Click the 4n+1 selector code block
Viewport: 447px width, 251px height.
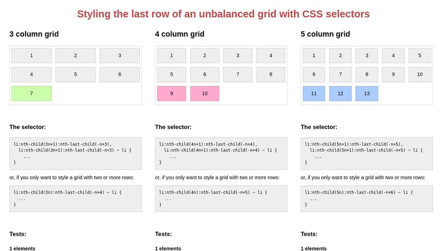tap(221, 153)
